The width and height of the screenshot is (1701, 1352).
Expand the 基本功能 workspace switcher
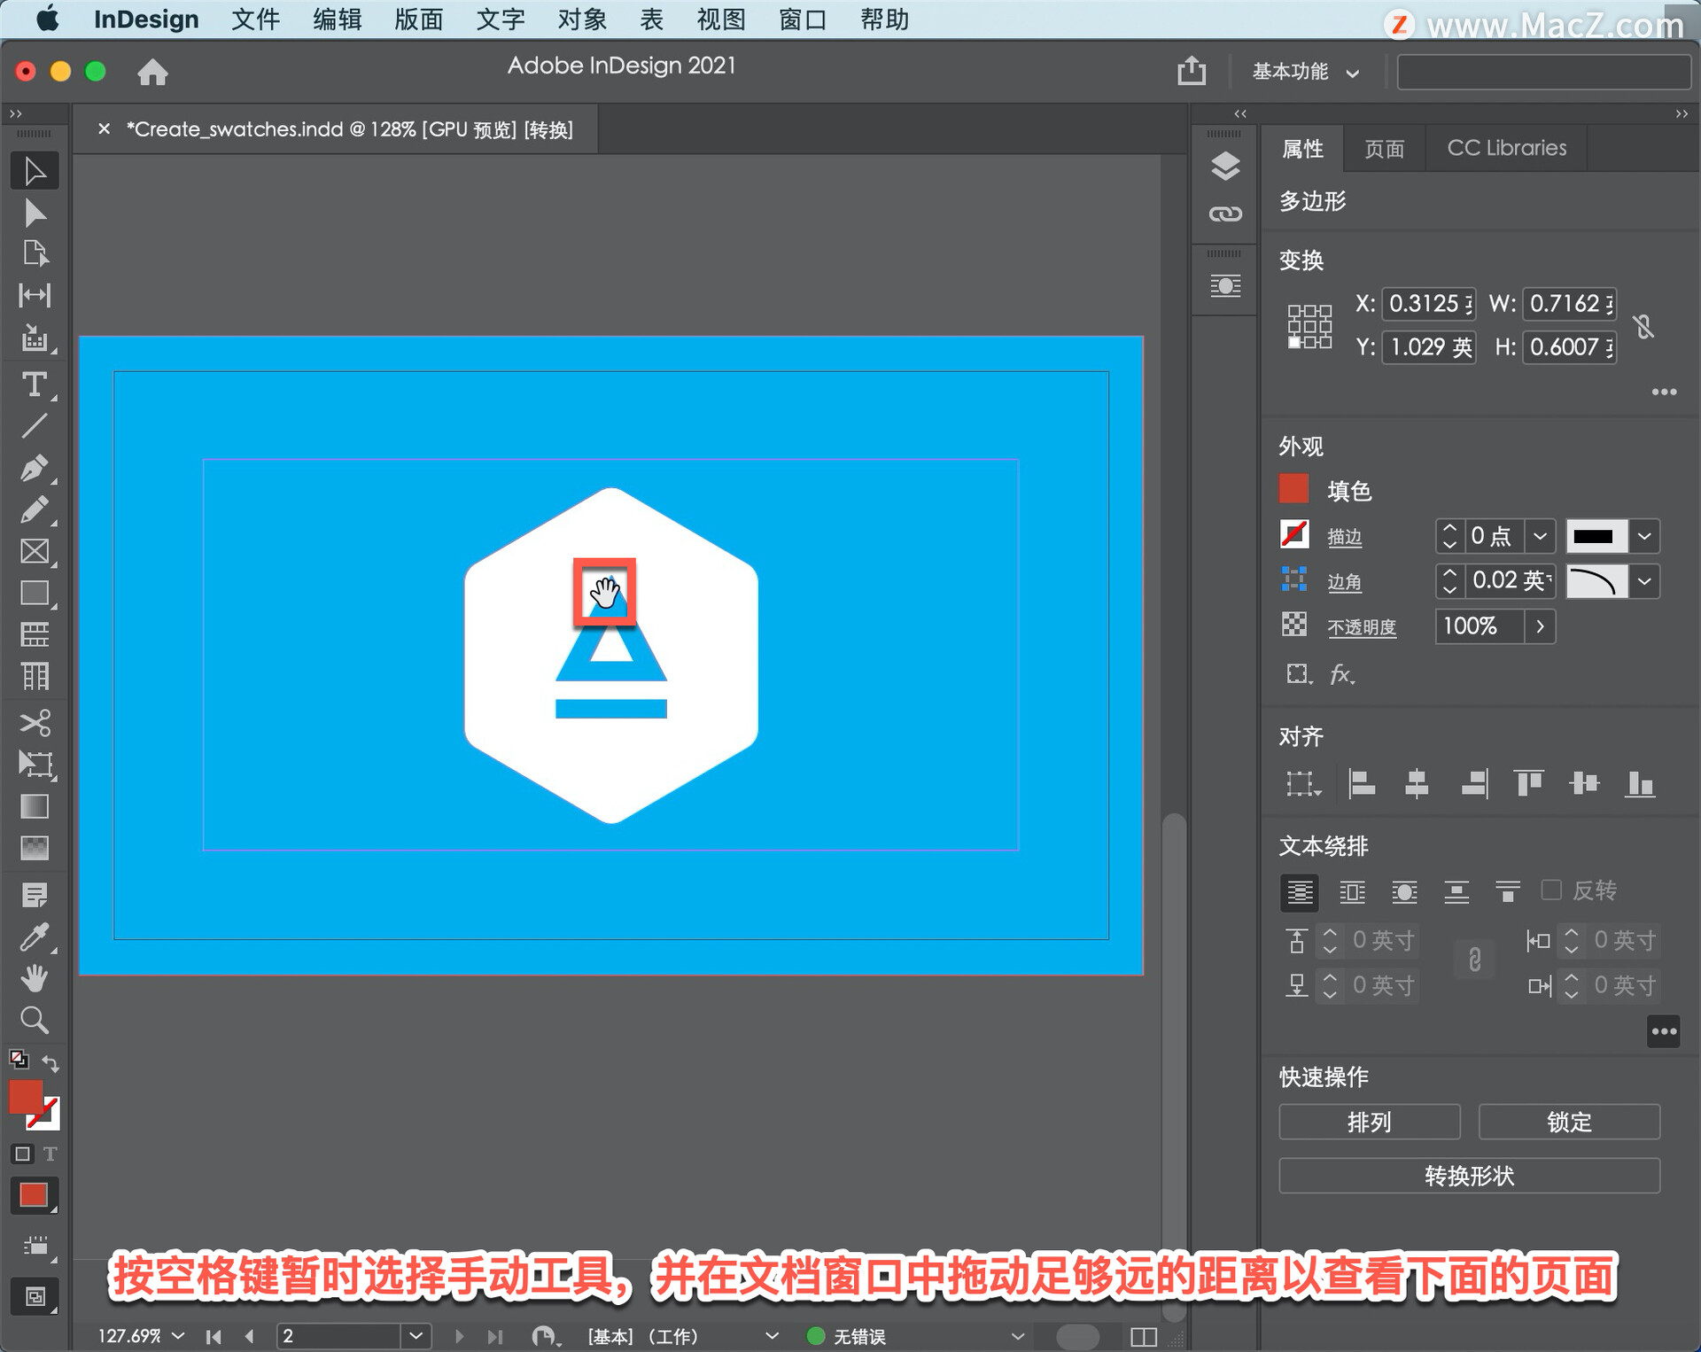[x=1305, y=72]
